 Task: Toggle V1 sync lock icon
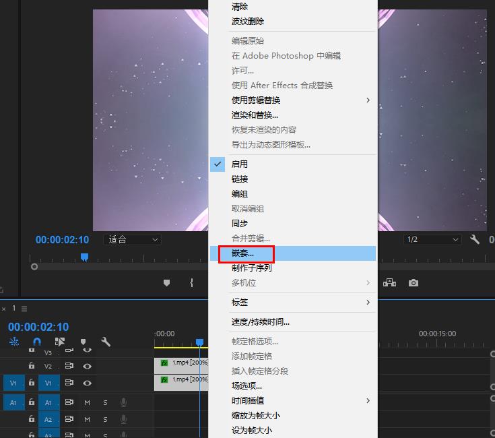click(69, 383)
